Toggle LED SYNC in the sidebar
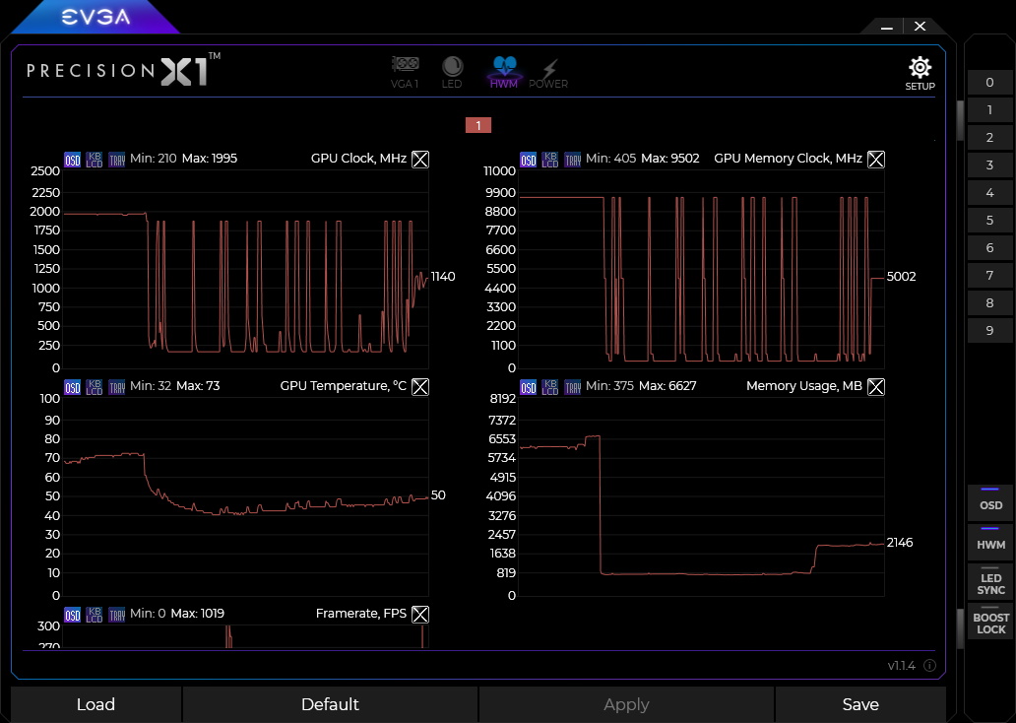Viewport: 1016px width, 723px height. [x=990, y=583]
